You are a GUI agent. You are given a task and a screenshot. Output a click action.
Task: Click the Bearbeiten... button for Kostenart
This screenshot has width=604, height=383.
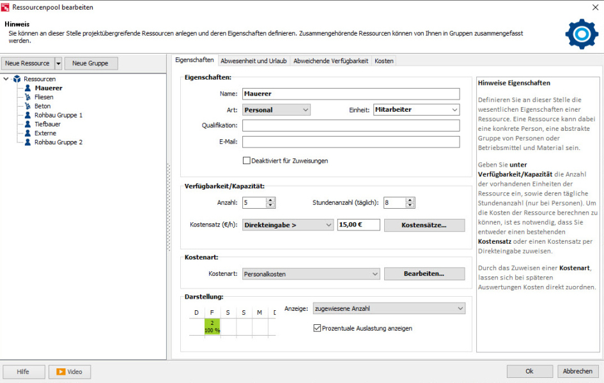point(424,274)
